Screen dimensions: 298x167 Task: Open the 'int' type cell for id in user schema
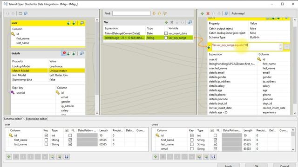pyautogui.click(x=57, y=135)
